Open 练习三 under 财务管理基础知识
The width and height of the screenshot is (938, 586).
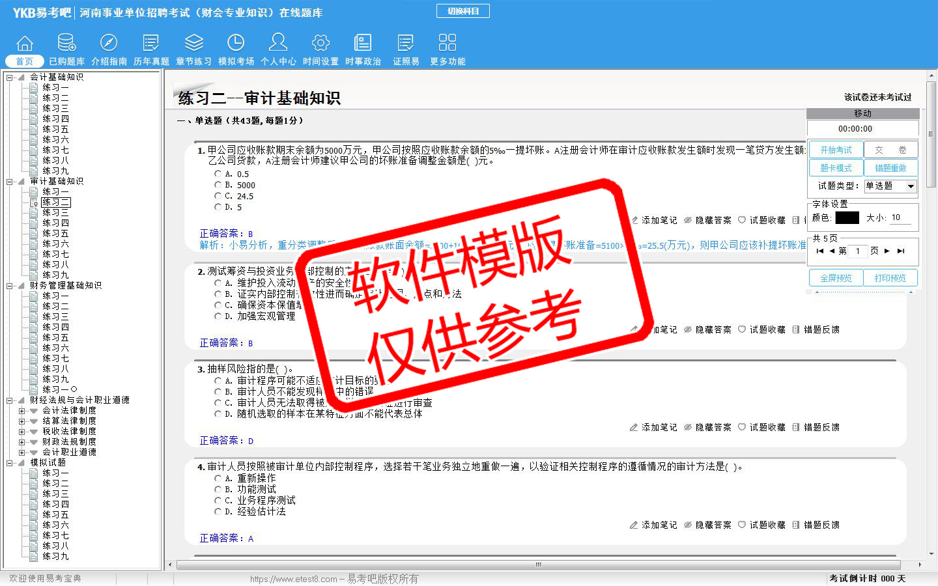click(x=55, y=316)
